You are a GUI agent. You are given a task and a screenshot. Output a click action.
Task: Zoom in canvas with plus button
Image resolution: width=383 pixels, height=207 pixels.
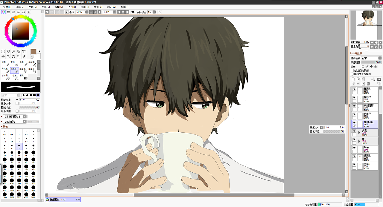pyautogui.click(x=95, y=12)
